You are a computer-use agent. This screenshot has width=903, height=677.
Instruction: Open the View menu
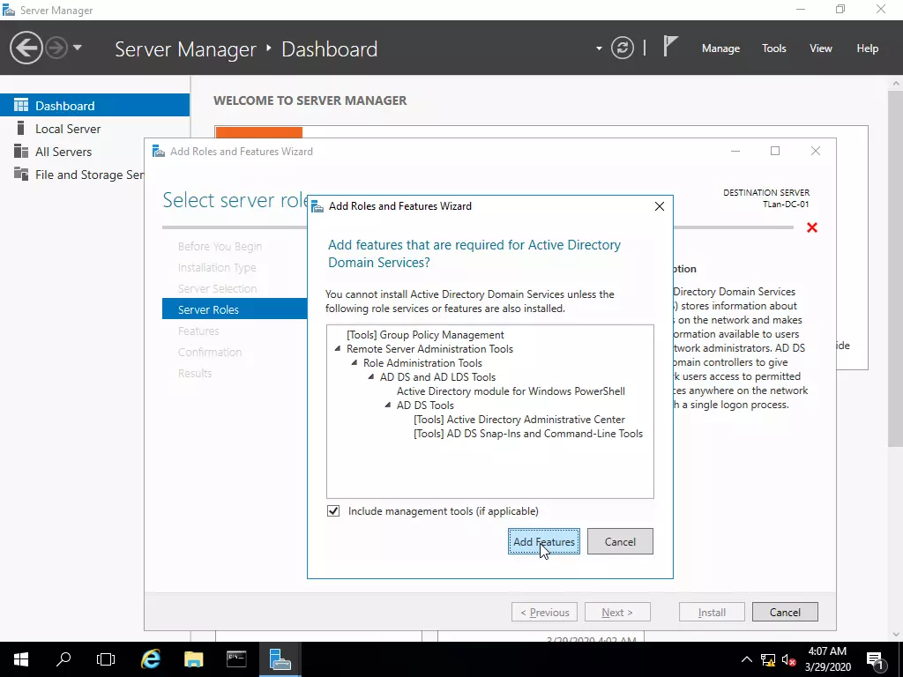[x=820, y=48]
